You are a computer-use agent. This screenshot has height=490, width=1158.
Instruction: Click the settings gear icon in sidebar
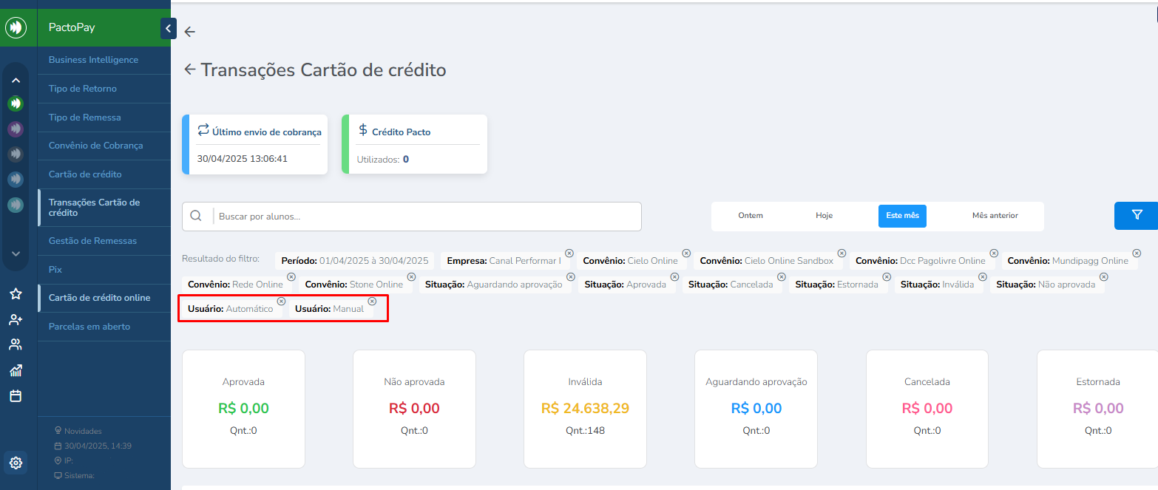16,463
